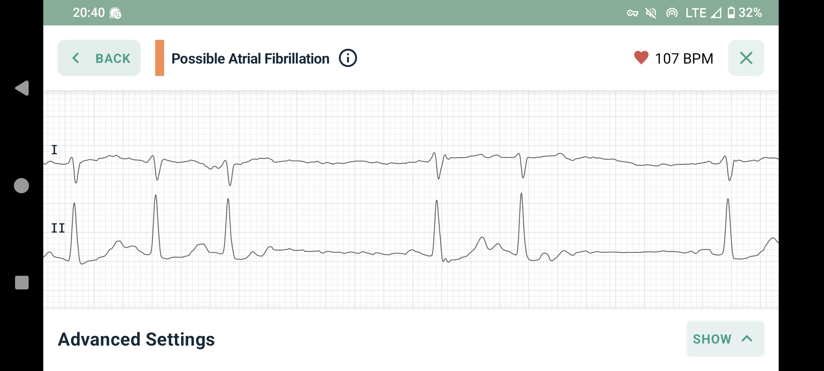824x371 pixels.
Task: Tap the muted bell status icon
Action: point(651,13)
